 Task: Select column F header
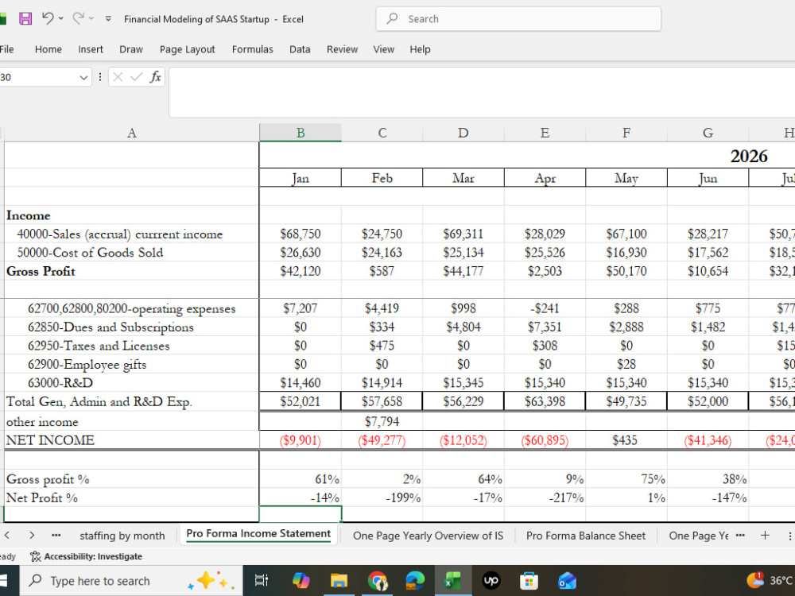(x=626, y=133)
